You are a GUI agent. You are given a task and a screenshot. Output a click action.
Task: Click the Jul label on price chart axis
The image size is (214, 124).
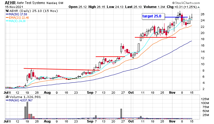click(6, 92)
